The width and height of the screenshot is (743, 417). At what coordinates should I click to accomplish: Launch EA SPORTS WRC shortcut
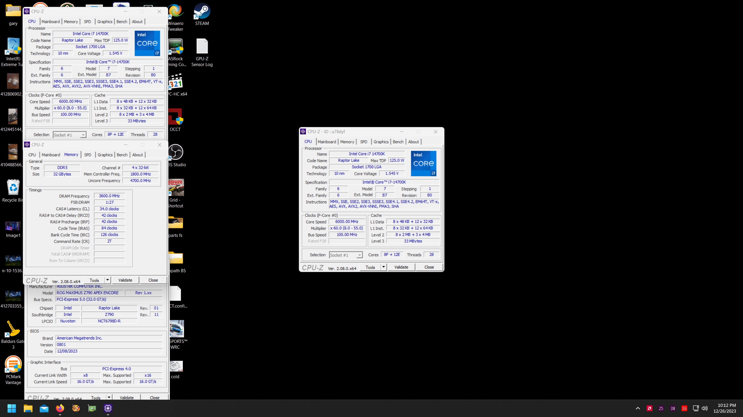click(x=178, y=335)
